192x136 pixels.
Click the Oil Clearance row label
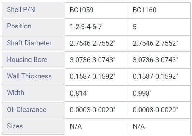click(x=33, y=110)
